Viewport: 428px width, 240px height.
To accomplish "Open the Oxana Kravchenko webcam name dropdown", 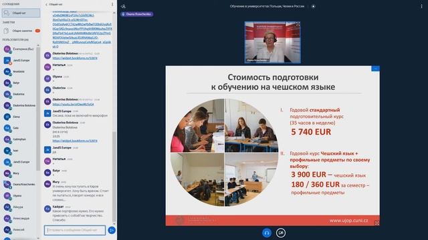I will (x=257, y=61).
